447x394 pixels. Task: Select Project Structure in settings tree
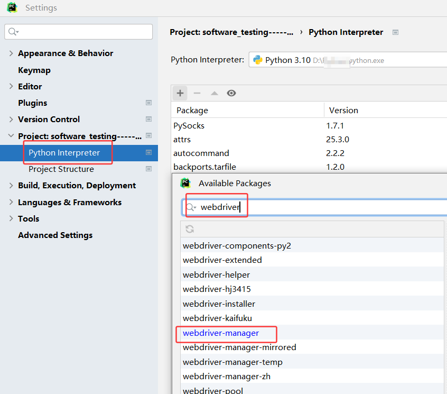[61, 169]
